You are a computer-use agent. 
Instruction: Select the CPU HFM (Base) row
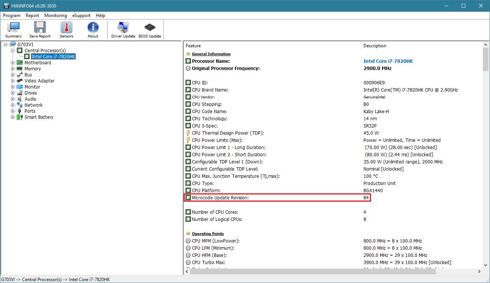pos(333,255)
